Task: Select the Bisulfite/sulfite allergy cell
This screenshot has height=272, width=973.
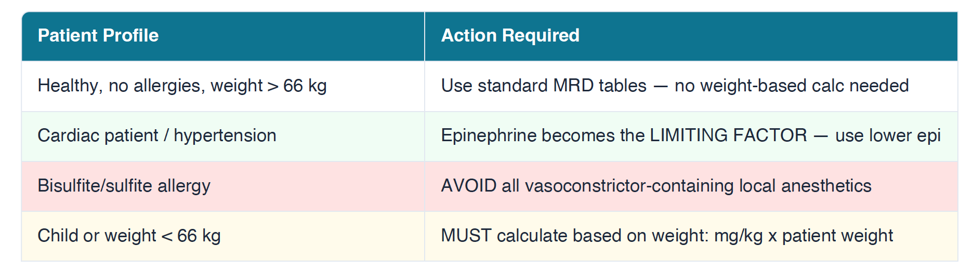Action: pos(124,186)
